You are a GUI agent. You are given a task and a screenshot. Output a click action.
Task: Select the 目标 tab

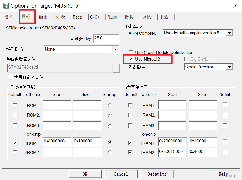(26, 16)
